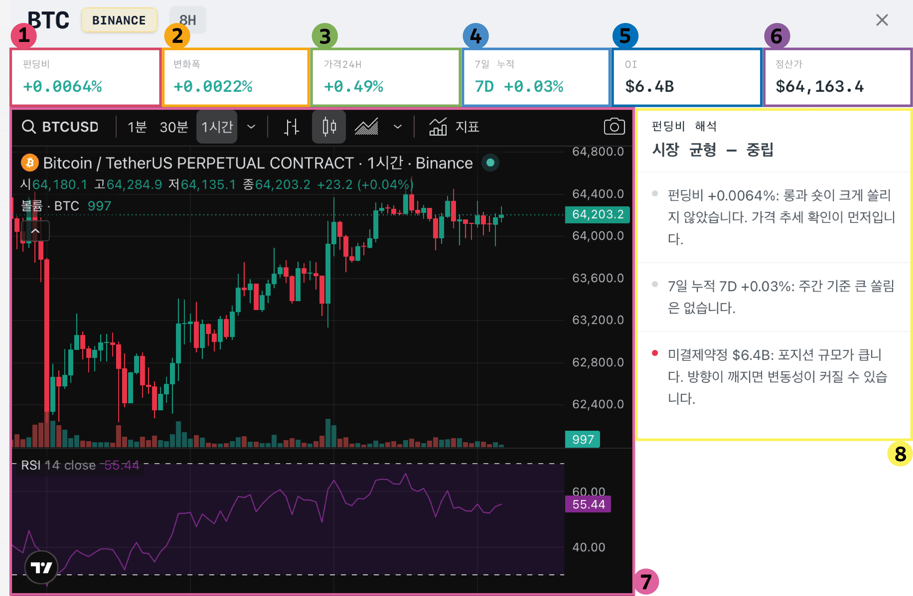Click the 펀딩비 해석 panel title

(x=684, y=126)
